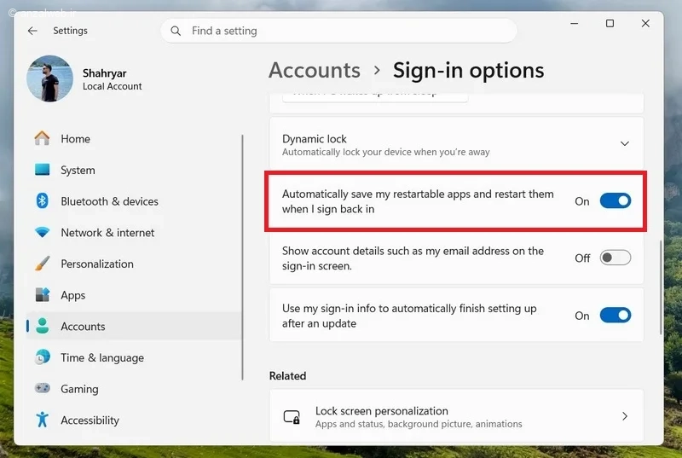682x458 pixels.
Task: Select Network & internet
Action: pos(133,233)
